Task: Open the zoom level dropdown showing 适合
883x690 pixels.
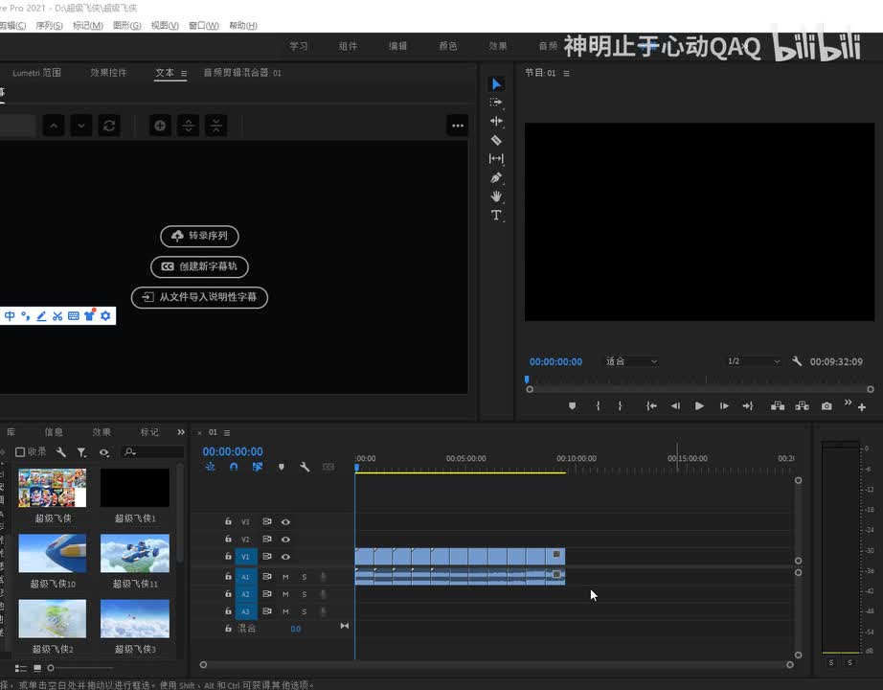Action: 631,361
